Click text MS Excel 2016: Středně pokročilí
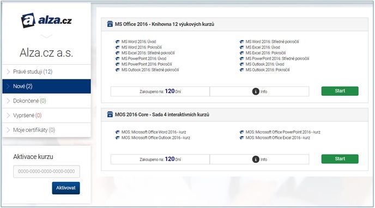Screen dimensions: 375x208 148,53
